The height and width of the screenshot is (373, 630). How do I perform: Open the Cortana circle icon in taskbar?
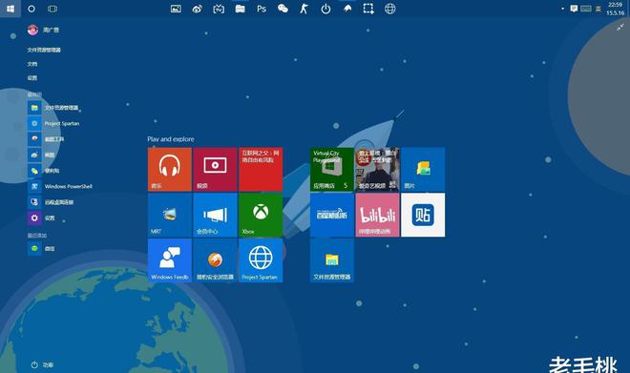point(31,9)
